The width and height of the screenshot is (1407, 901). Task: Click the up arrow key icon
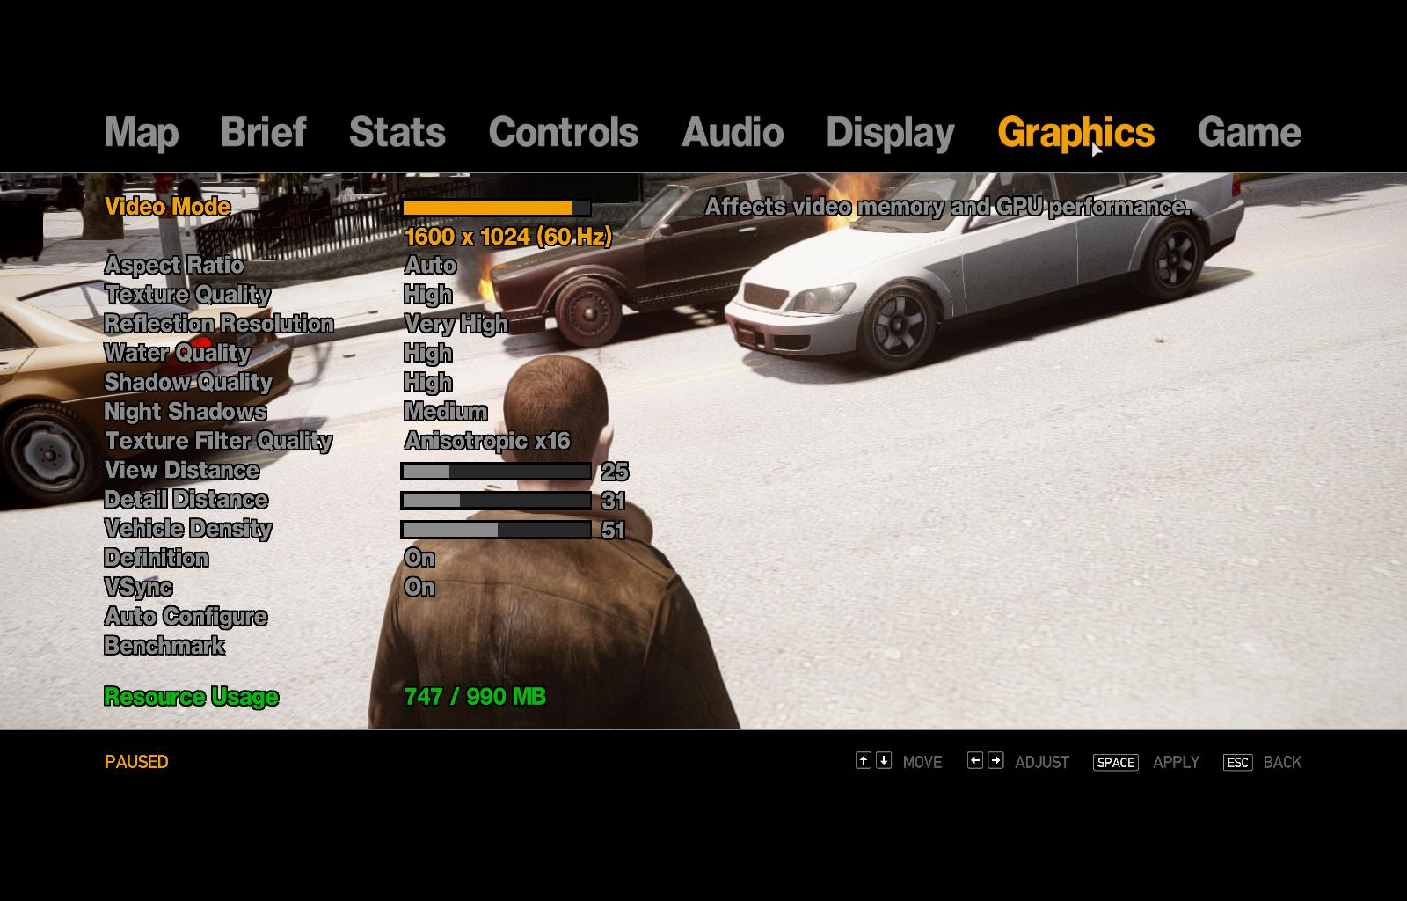[x=864, y=760]
